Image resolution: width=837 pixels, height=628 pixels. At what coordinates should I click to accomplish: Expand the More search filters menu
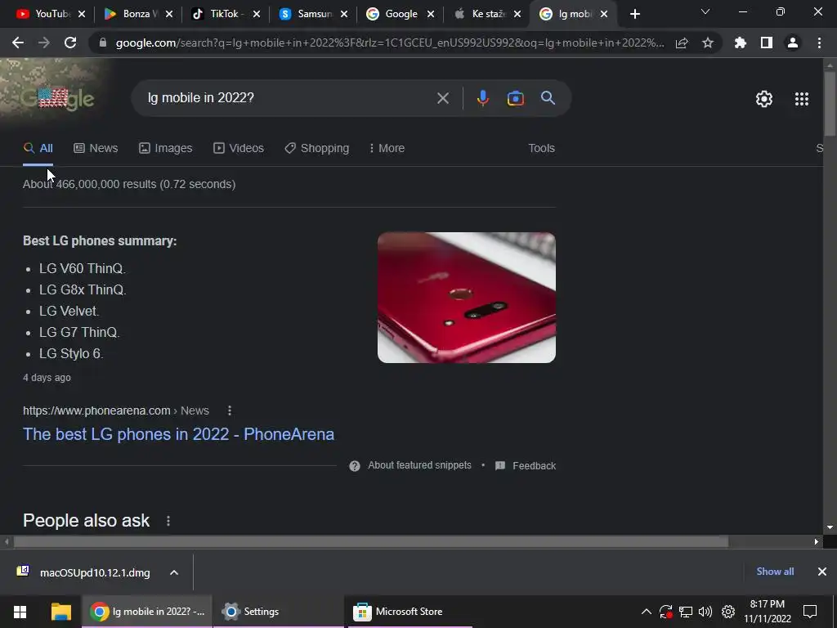point(387,149)
